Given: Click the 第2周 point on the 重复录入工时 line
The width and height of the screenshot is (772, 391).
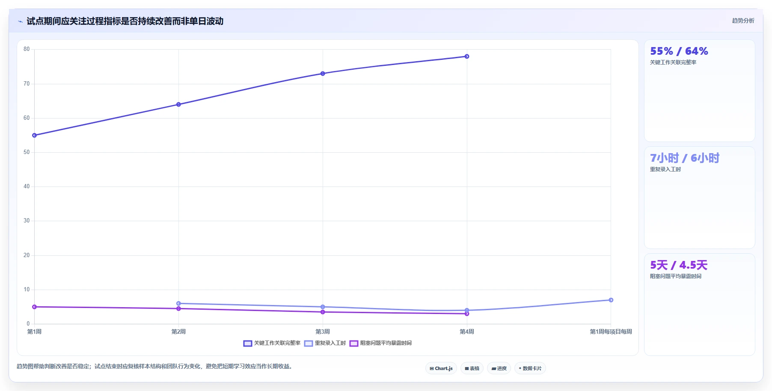Looking at the screenshot, I should [x=178, y=303].
